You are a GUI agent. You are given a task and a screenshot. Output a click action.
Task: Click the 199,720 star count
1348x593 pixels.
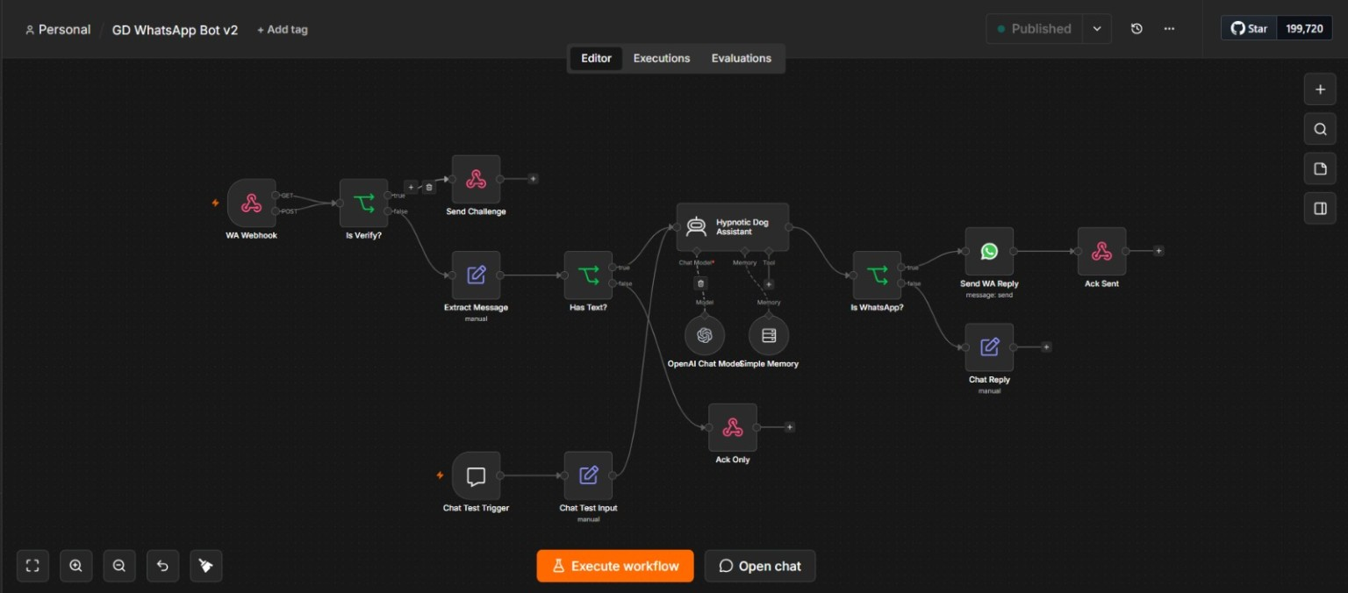coord(1304,29)
